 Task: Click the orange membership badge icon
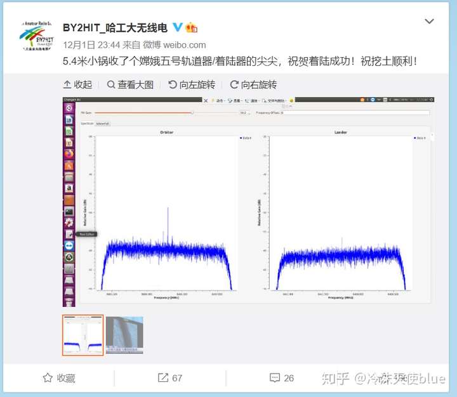[191, 28]
